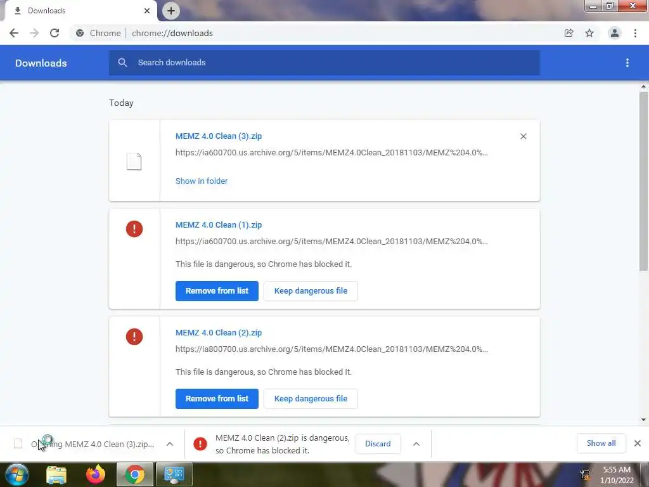Click archive.org URL under MEMZ 4.0 Clean (2).zip
The width and height of the screenshot is (649, 487).
coord(331,349)
